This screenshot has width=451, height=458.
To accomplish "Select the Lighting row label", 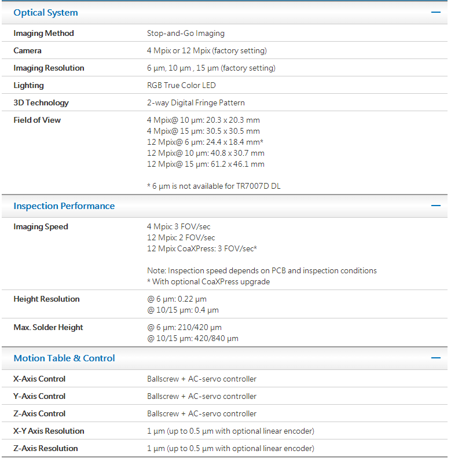I will pos(29,86).
